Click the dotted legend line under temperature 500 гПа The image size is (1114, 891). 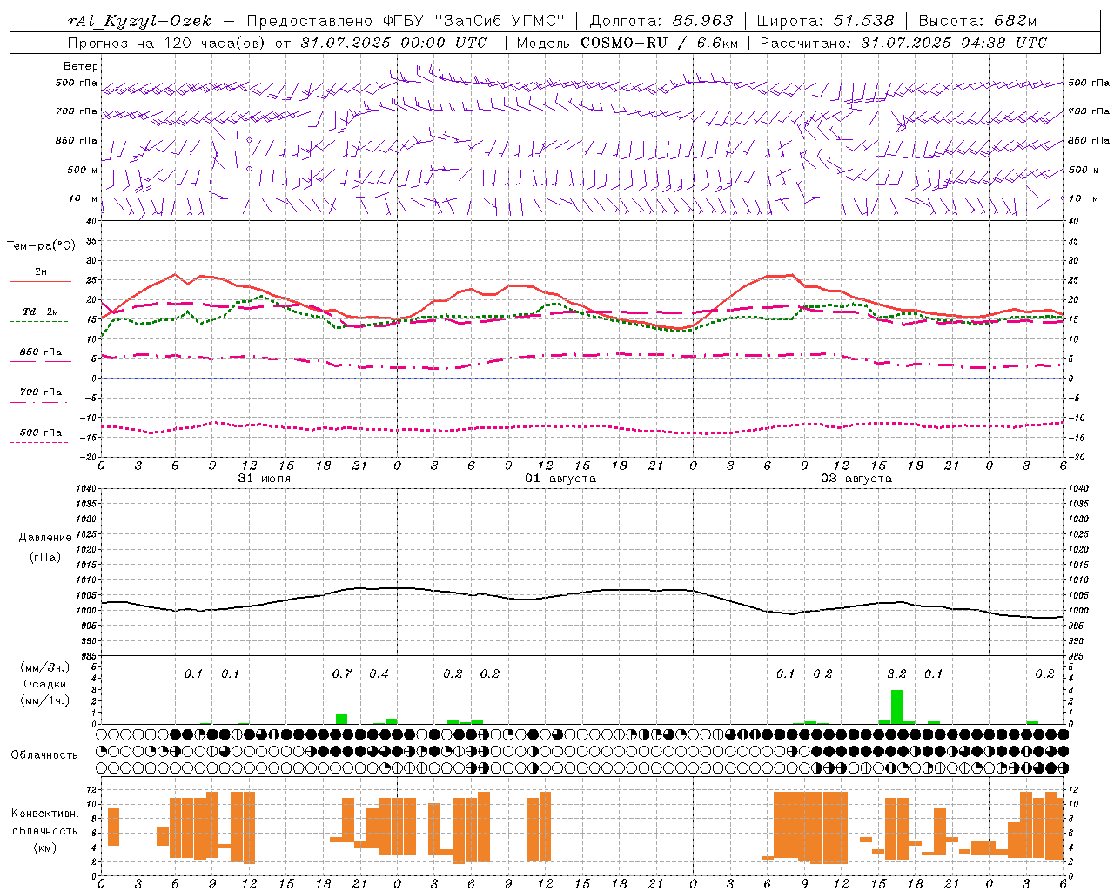point(38,442)
